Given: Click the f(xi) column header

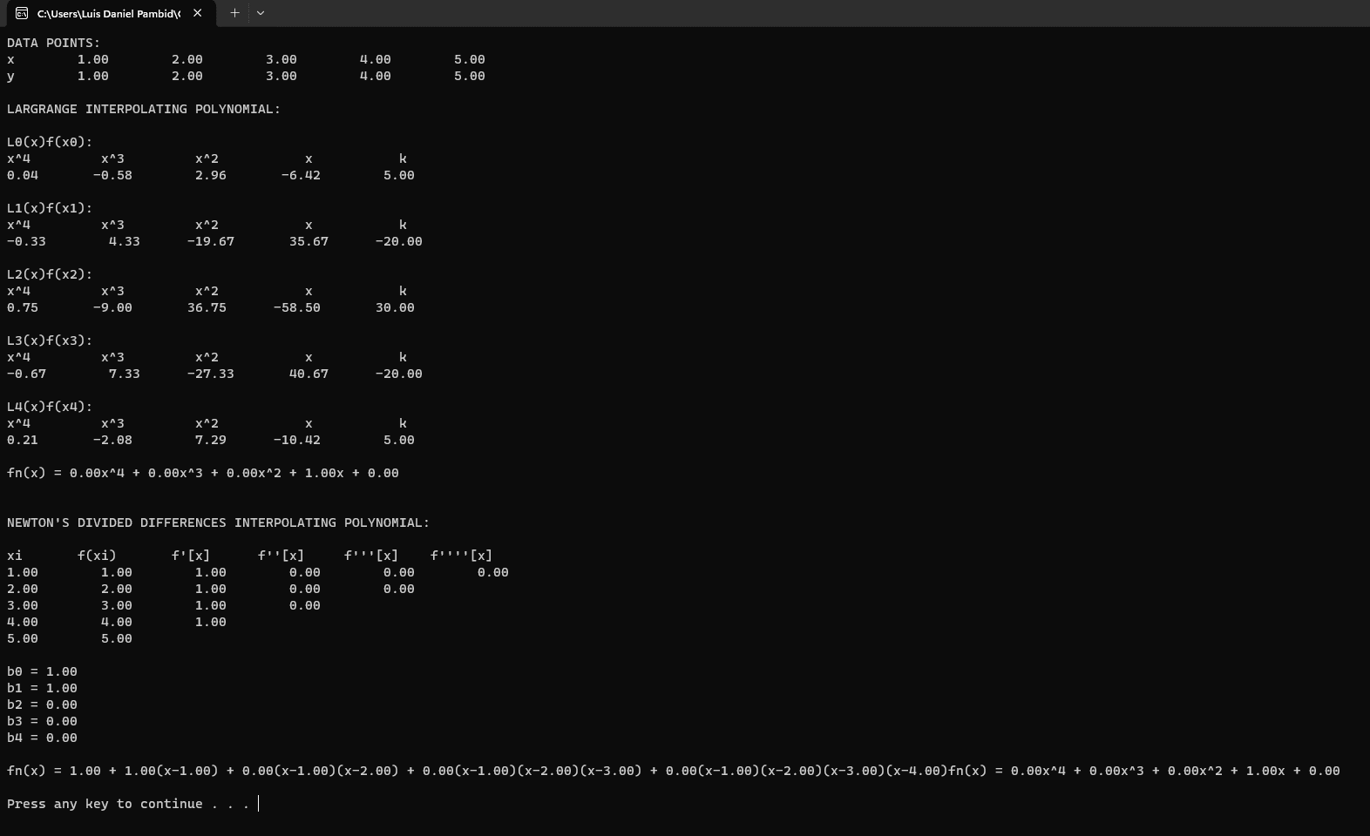Looking at the screenshot, I should [x=97, y=556].
